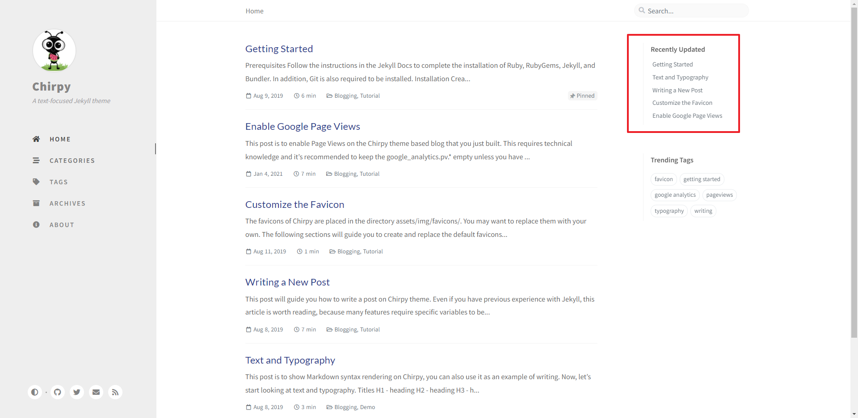Click the folder icon next to Blogging, Demo

click(x=329, y=407)
